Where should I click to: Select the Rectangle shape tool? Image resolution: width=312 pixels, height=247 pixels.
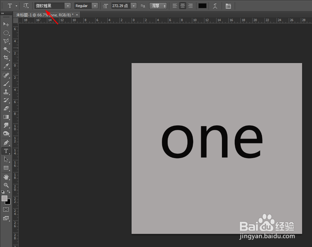(6, 168)
